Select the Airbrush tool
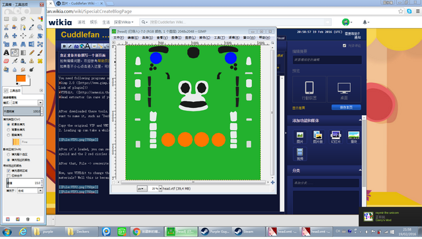This screenshot has width=422, height=239. (15, 61)
